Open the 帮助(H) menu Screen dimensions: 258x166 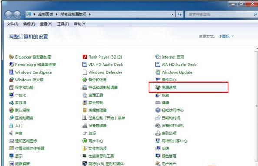point(80,24)
